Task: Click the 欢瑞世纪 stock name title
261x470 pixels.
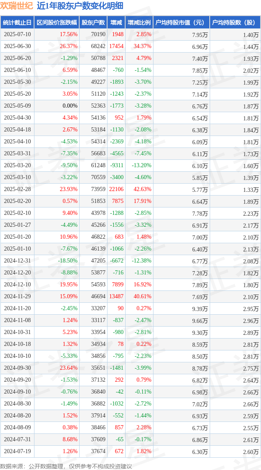Action: 17,6
